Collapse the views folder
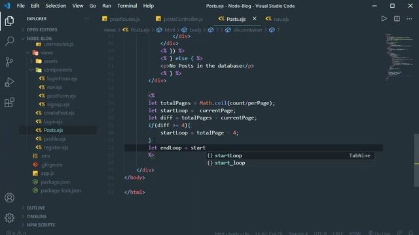Screen dimensions: 419x235 46,53
